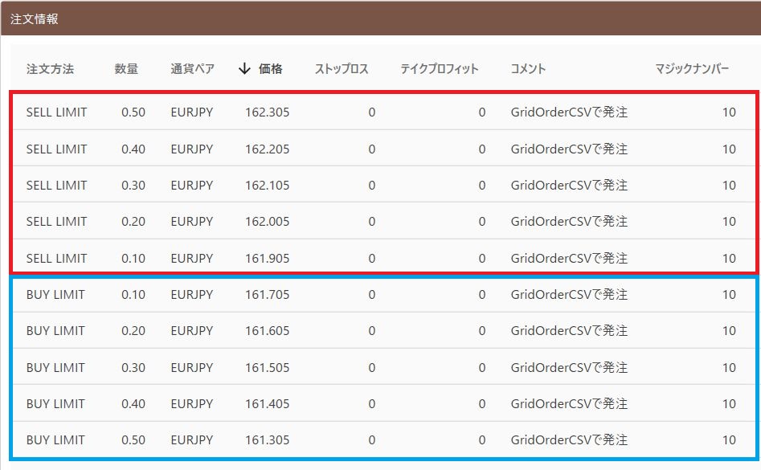Click the 注文情報 panel title bar

381,18
